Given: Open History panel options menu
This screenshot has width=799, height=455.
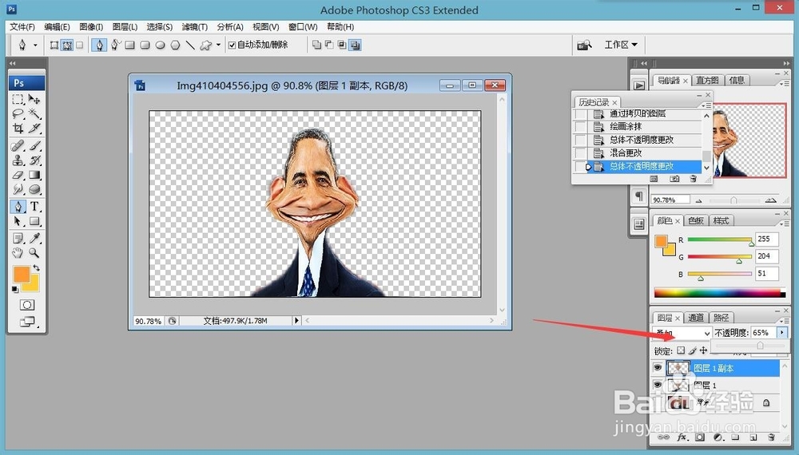Looking at the screenshot, I should coord(706,105).
